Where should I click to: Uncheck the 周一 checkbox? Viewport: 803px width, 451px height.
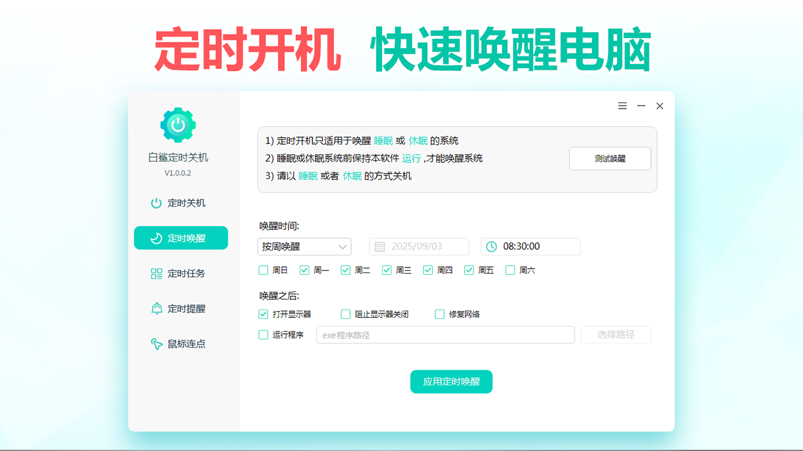304,270
